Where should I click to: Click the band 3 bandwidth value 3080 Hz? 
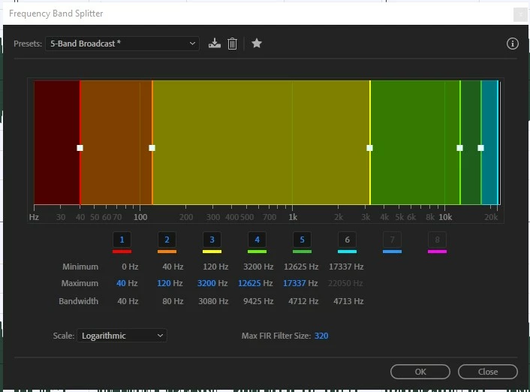tap(213, 301)
